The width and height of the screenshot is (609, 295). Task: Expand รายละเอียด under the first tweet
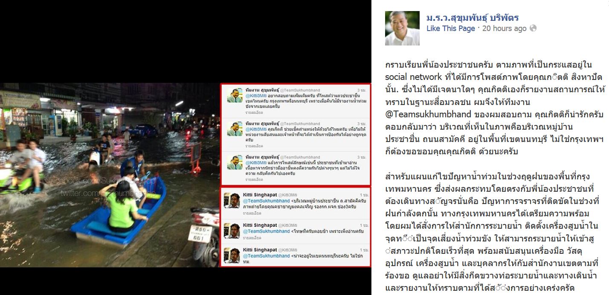[254, 113]
